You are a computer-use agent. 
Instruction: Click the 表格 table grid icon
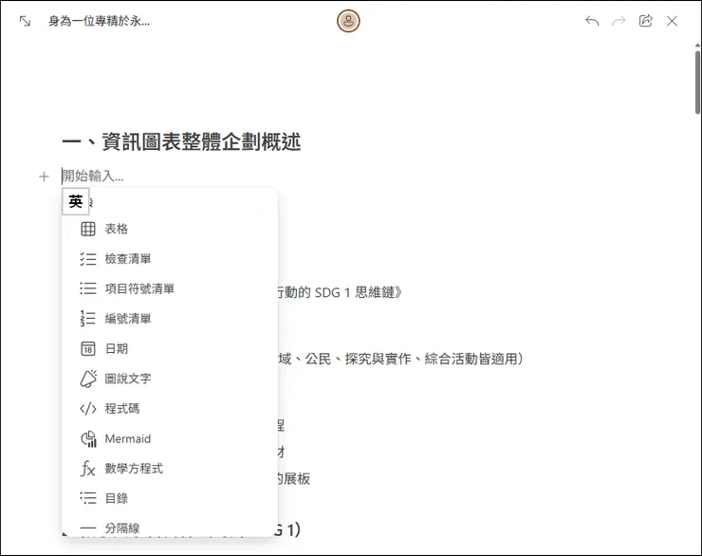[87, 229]
